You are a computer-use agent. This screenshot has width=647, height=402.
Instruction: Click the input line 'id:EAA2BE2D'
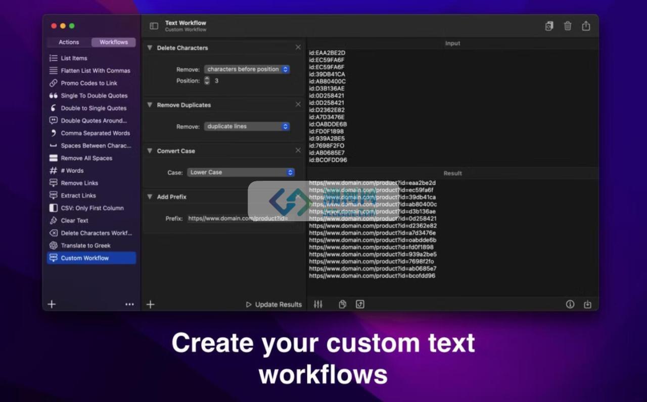click(x=327, y=53)
